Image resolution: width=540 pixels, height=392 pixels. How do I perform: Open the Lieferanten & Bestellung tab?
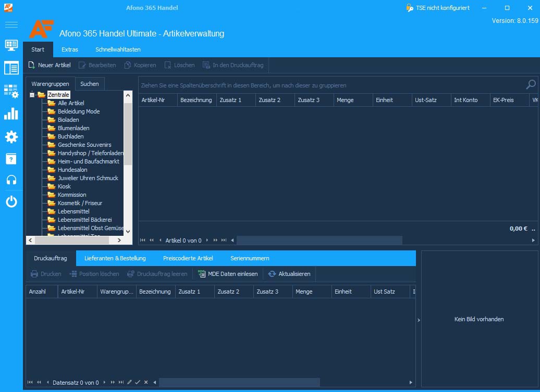pyautogui.click(x=115, y=258)
